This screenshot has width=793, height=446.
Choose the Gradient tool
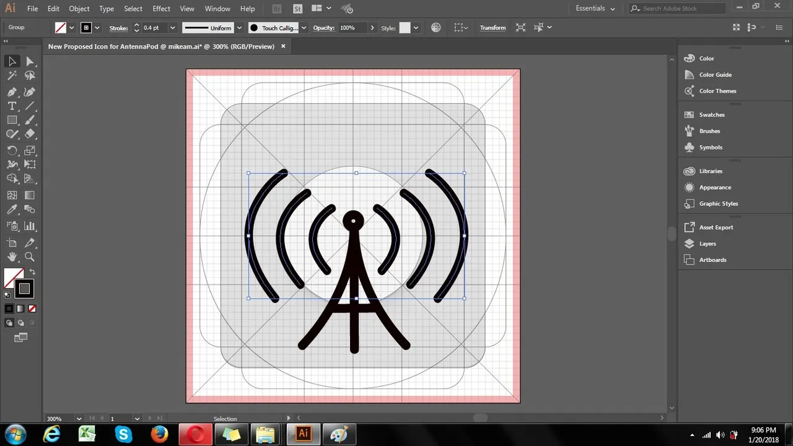coord(30,195)
